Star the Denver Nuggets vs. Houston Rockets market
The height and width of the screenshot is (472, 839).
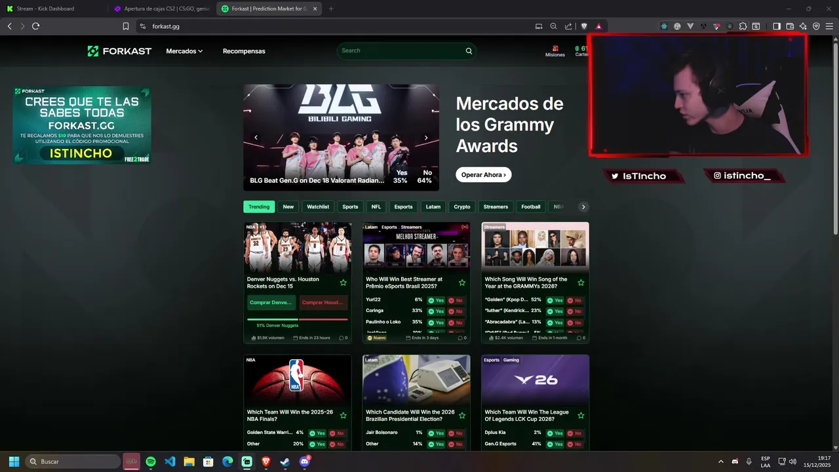tap(343, 283)
